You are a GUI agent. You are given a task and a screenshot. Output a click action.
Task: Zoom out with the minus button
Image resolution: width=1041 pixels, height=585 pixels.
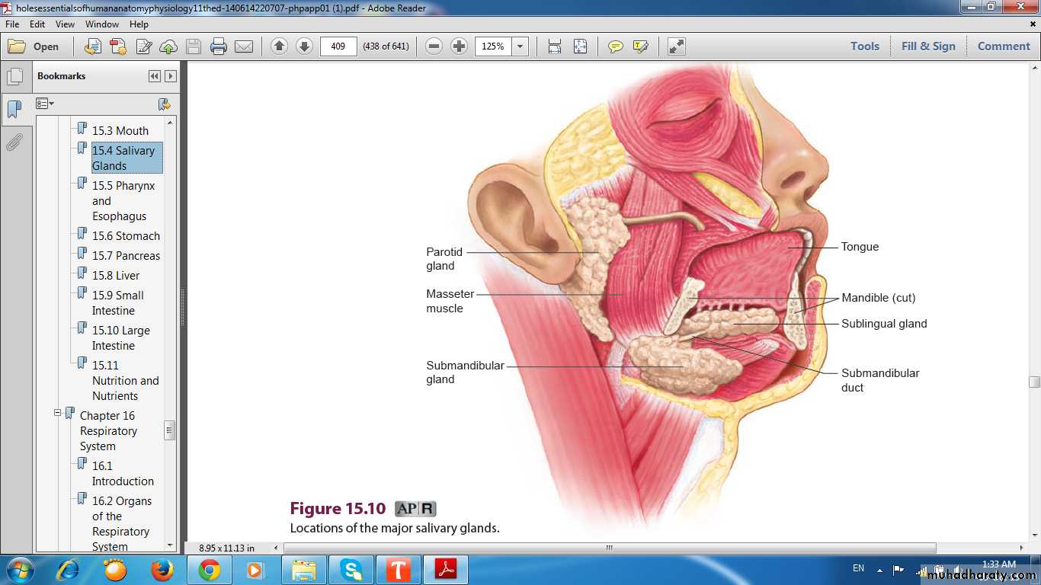point(434,46)
